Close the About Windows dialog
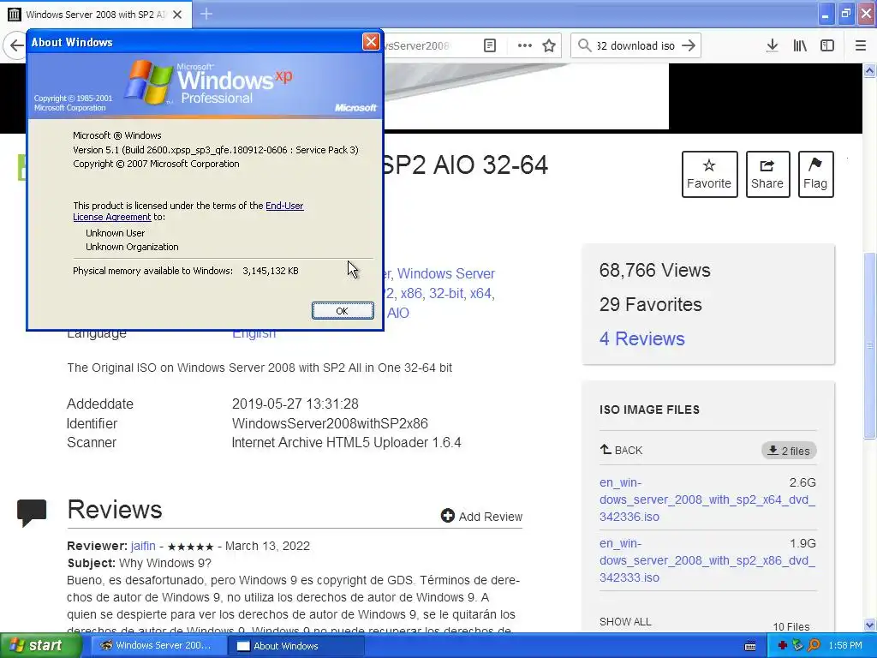This screenshot has height=658, width=877. [370, 42]
